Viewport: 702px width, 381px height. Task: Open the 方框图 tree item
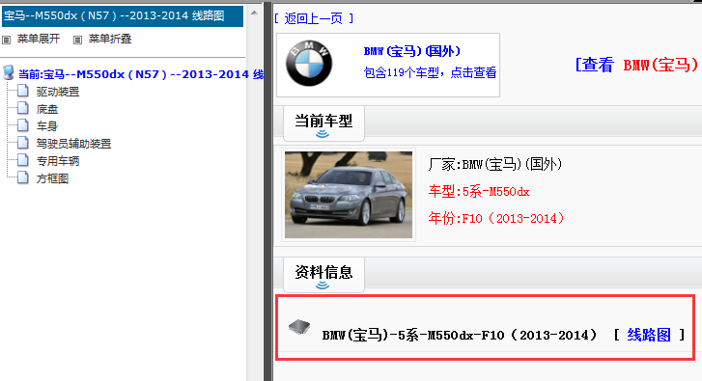52,178
